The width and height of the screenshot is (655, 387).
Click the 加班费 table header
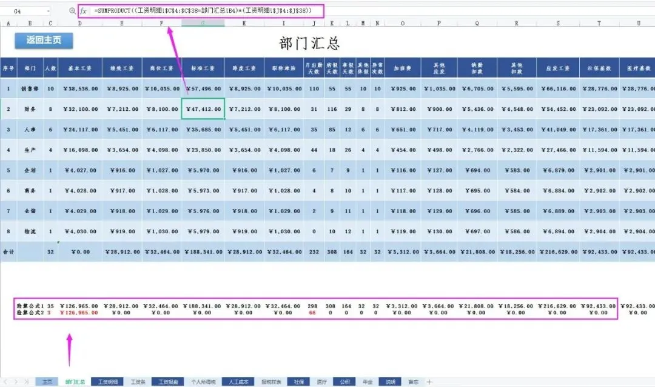[403, 68]
